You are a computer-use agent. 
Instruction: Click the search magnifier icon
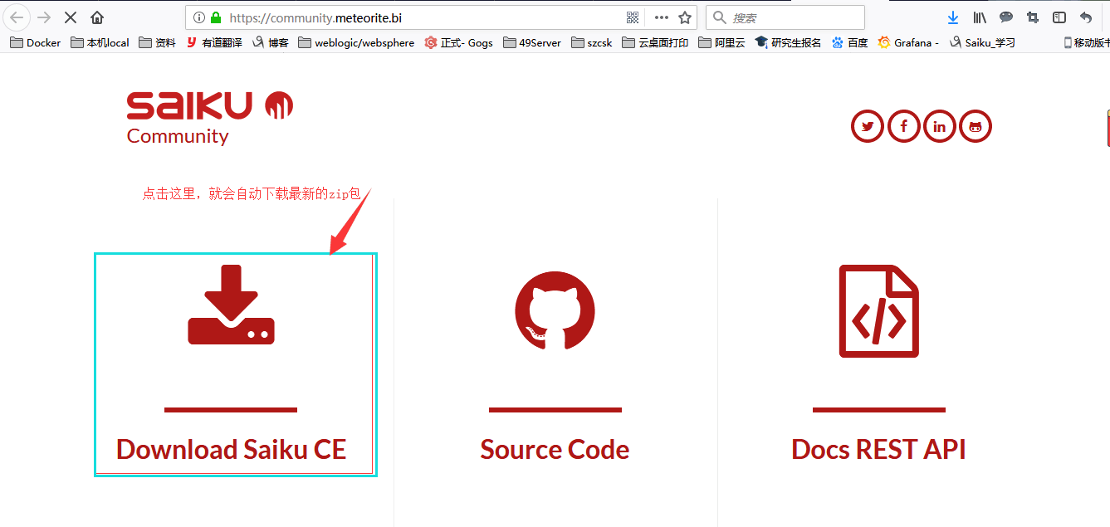tap(720, 17)
